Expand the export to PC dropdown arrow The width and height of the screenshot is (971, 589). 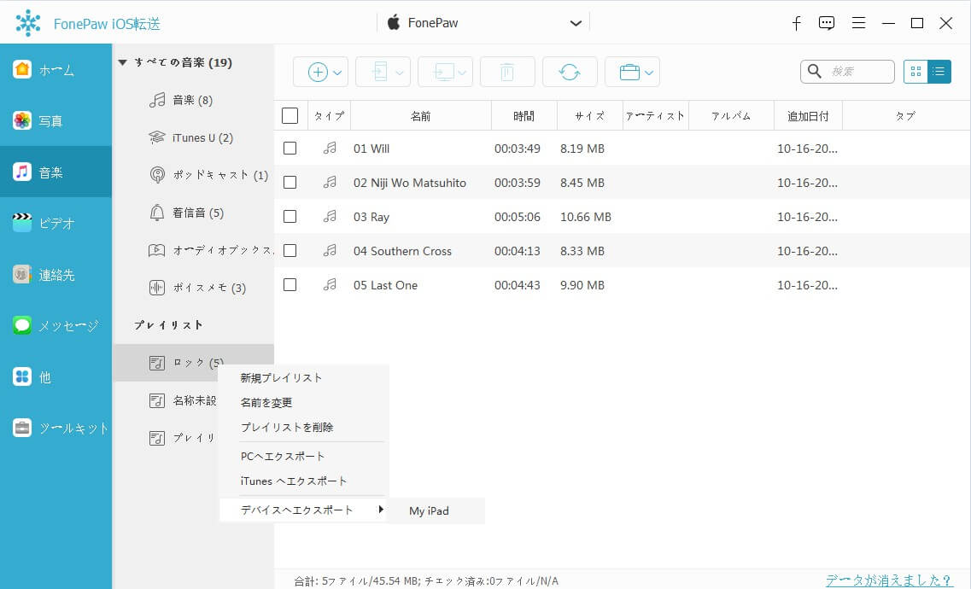462,73
